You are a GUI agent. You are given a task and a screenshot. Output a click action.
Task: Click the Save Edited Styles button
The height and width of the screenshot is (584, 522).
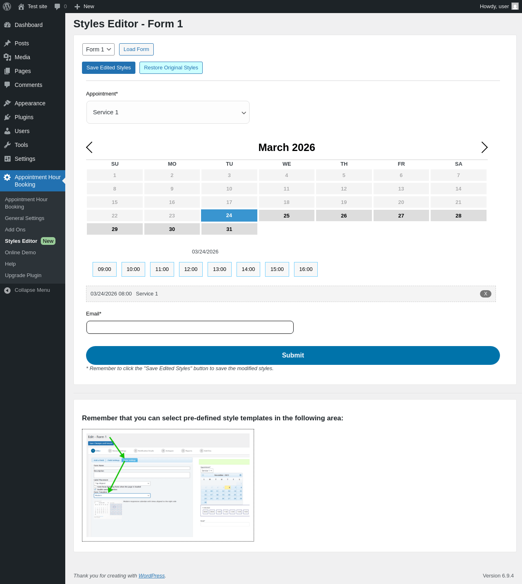pyautogui.click(x=108, y=68)
